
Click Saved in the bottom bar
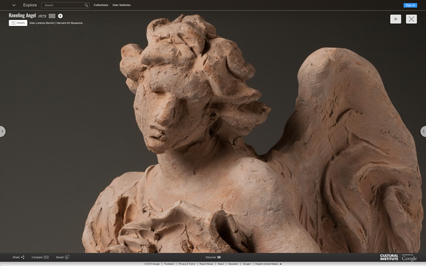click(63, 257)
